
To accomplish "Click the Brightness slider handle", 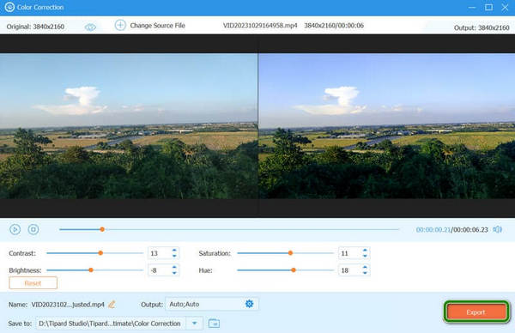I will [91, 270].
